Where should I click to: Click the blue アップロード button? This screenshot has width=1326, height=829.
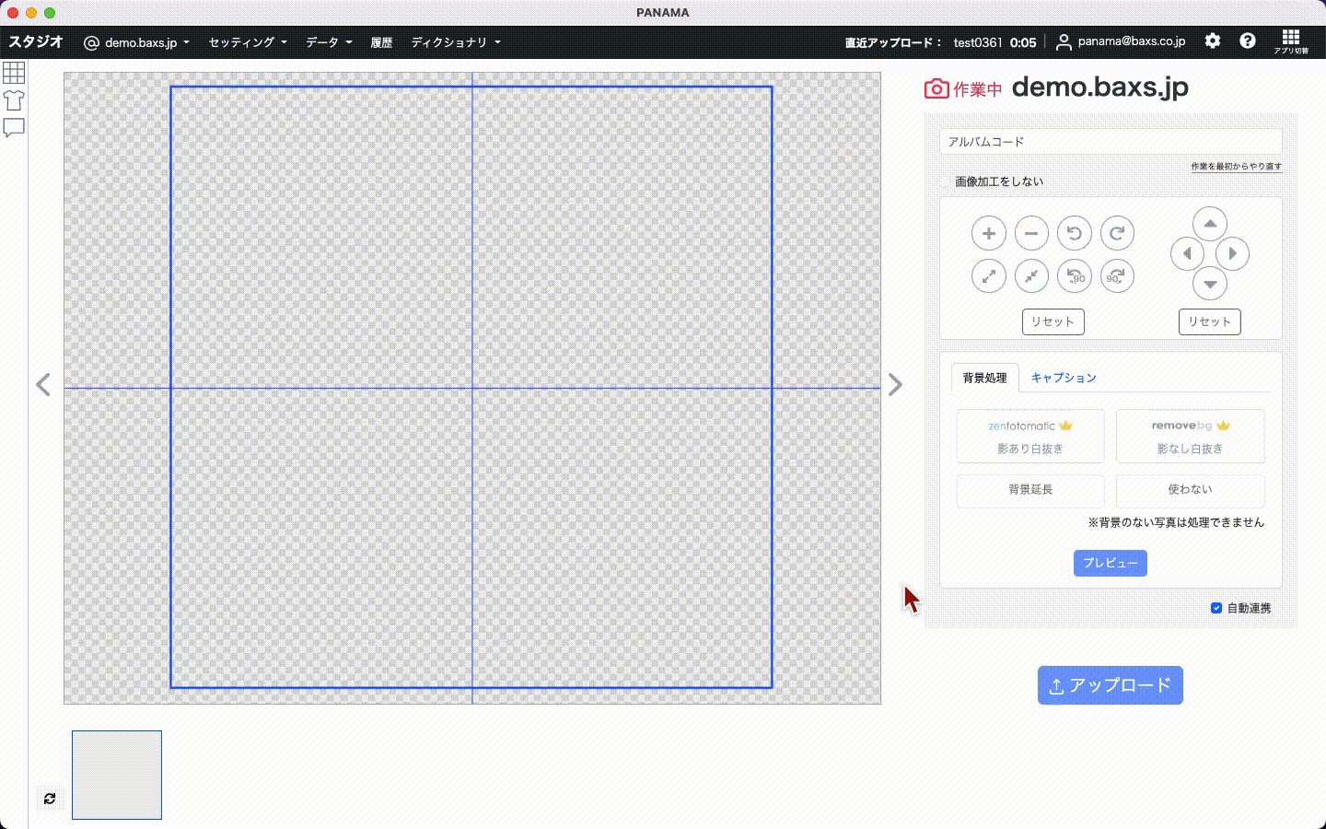click(1110, 685)
